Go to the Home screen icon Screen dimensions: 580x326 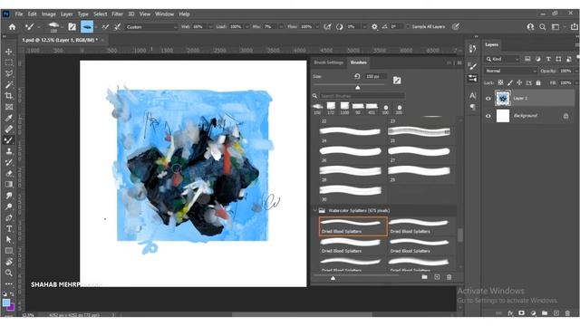pyautogui.click(x=12, y=26)
